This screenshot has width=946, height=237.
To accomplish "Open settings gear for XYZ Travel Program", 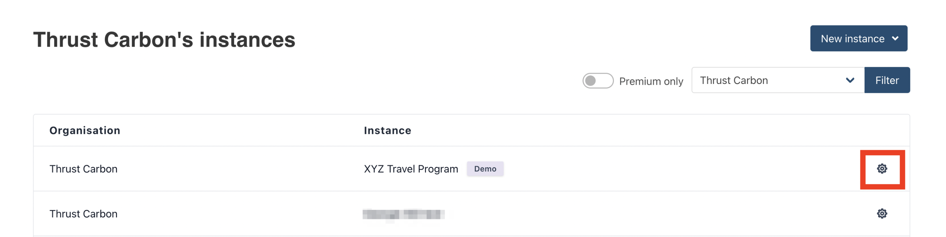I will click(x=882, y=169).
